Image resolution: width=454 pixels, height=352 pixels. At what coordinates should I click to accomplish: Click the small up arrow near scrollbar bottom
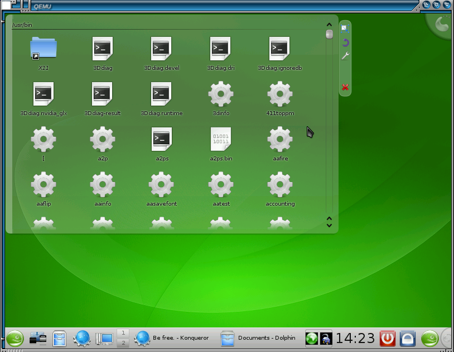coord(329,218)
